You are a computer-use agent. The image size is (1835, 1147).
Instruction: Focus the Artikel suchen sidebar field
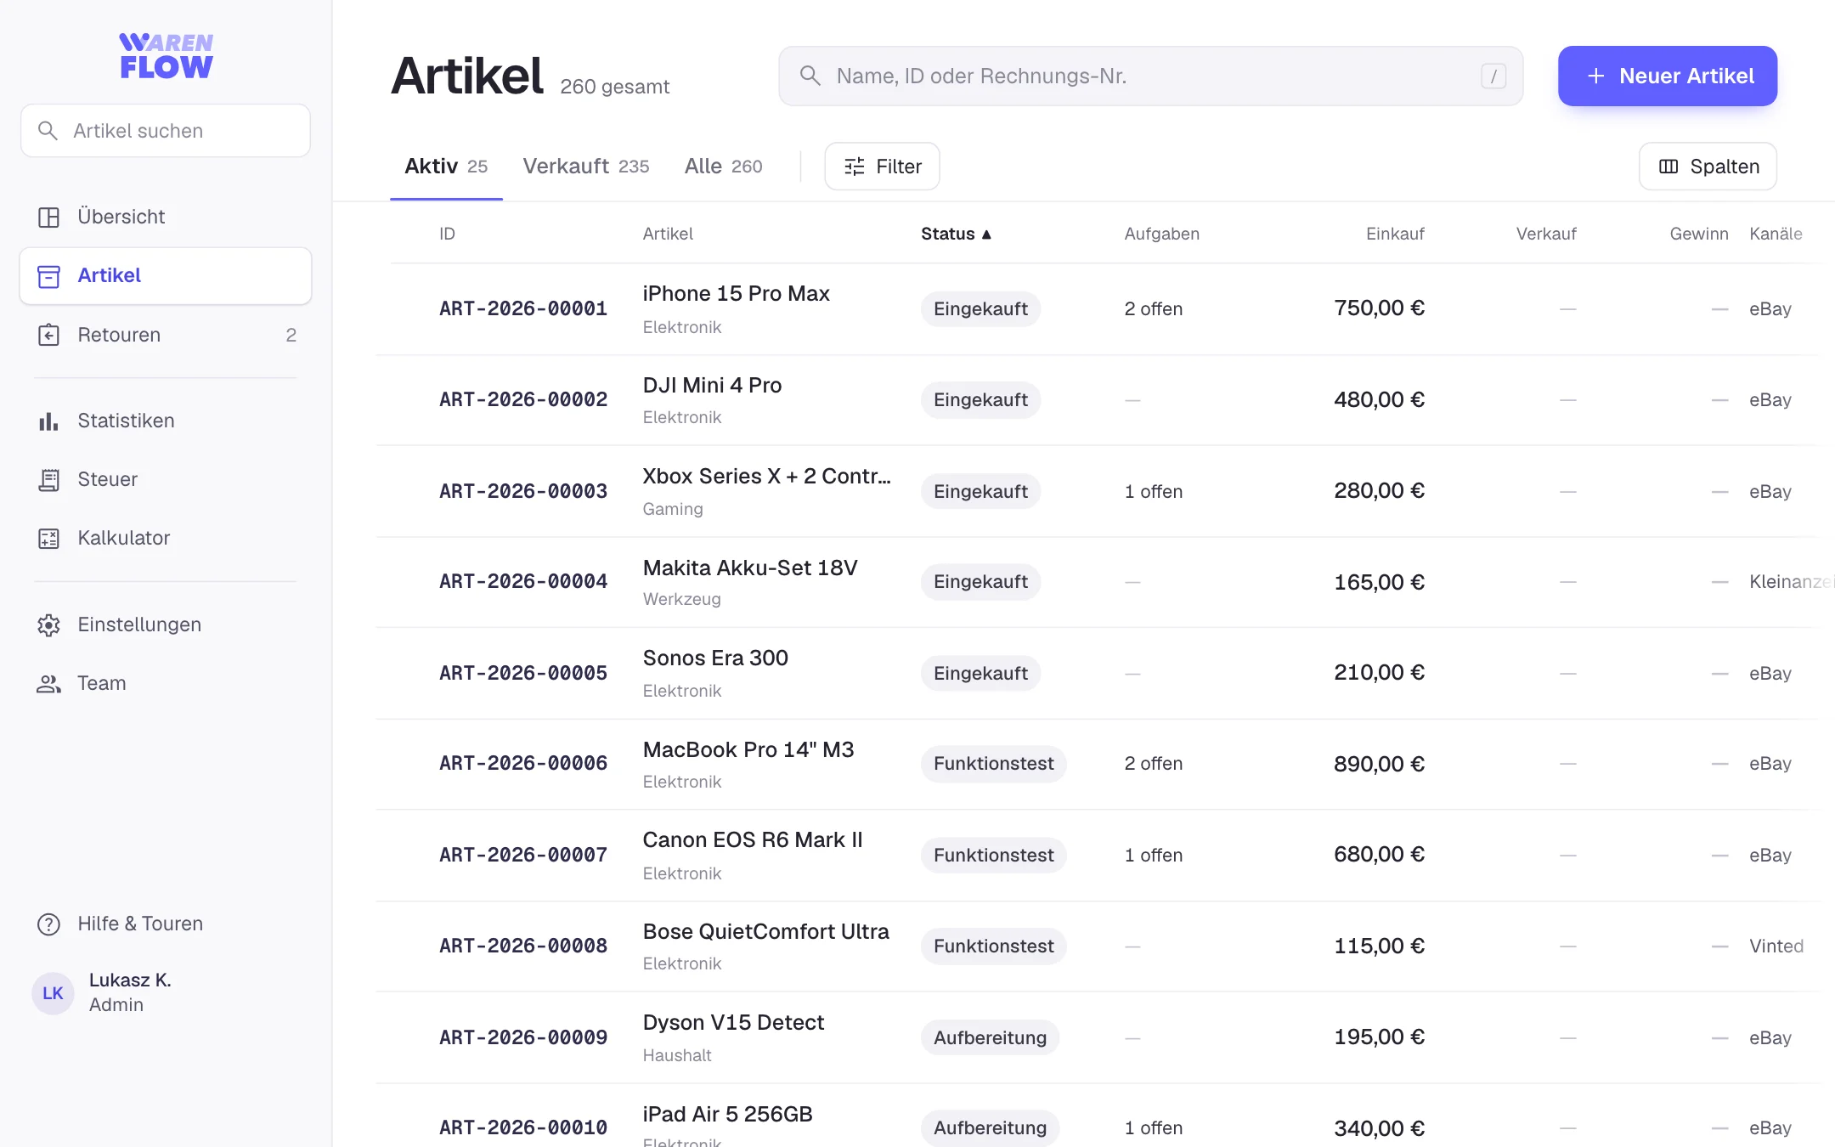(x=166, y=131)
